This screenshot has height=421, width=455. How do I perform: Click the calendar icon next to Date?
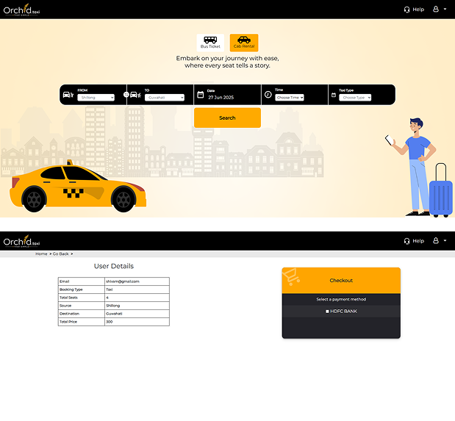200,95
